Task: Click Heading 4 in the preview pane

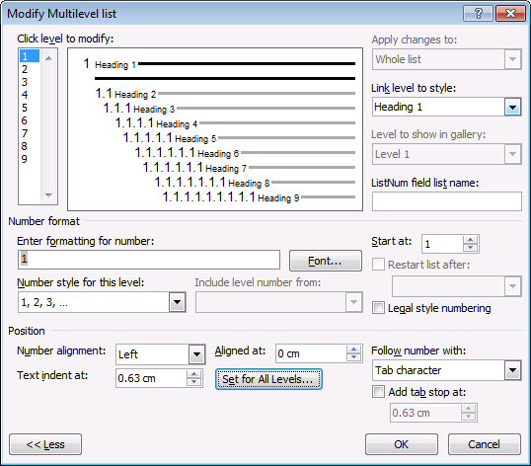Action: pos(177,124)
